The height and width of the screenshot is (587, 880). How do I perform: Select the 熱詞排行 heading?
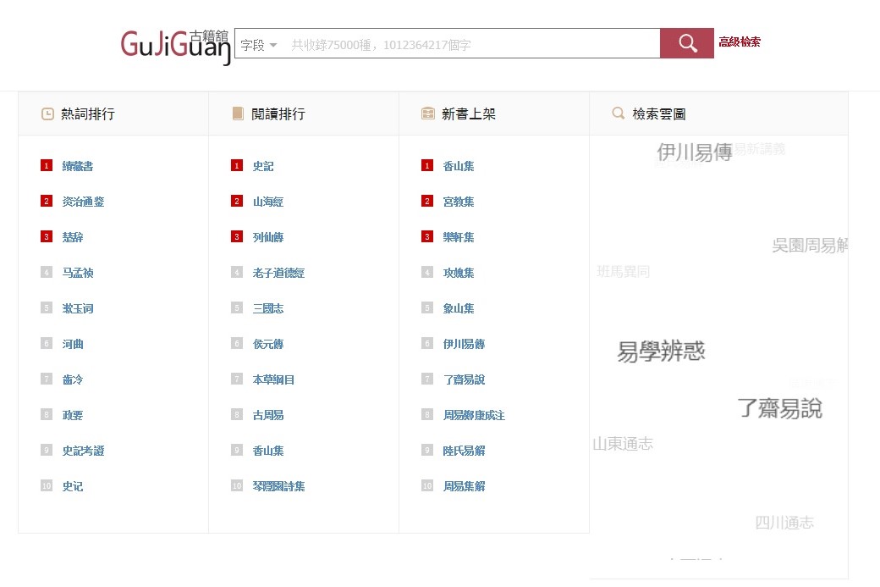(x=88, y=114)
